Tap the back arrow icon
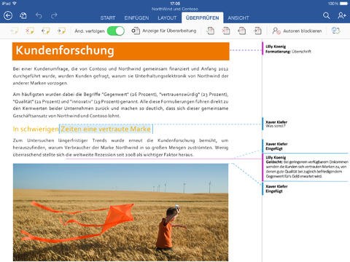The image size is (350, 262). click(8, 16)
